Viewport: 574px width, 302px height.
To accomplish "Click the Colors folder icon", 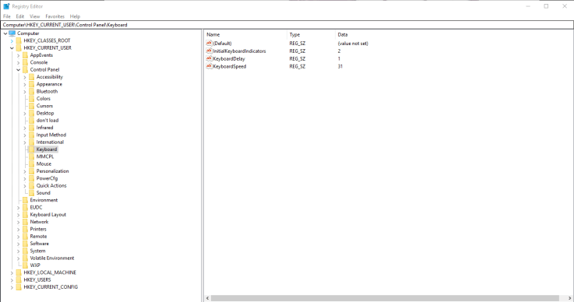I will pos(31,99).
